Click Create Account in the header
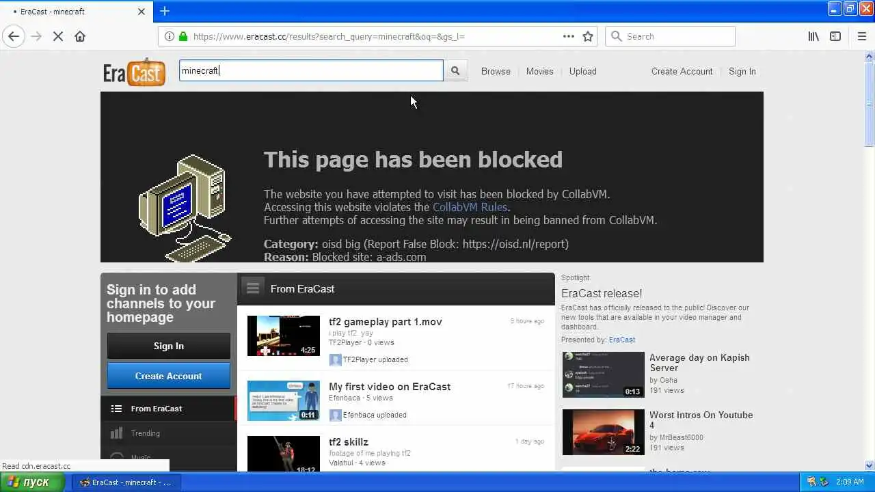Viewport: 875px width, 492px height. click(682, 71)
